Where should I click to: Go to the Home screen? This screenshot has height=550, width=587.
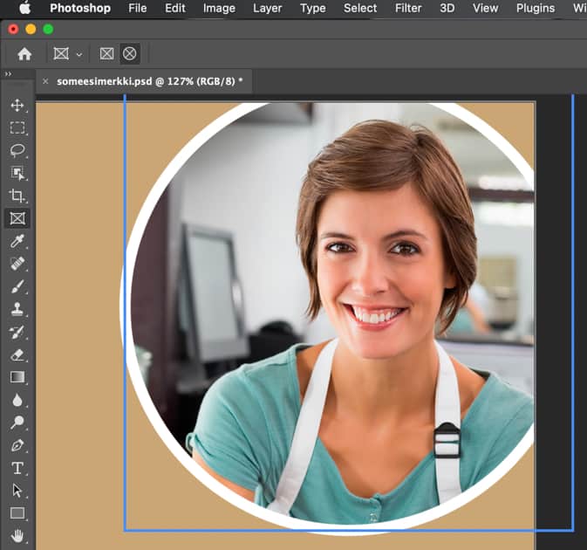(24, 54)
